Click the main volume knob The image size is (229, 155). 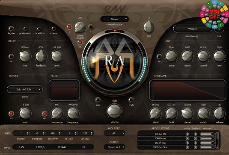(115, 111)
